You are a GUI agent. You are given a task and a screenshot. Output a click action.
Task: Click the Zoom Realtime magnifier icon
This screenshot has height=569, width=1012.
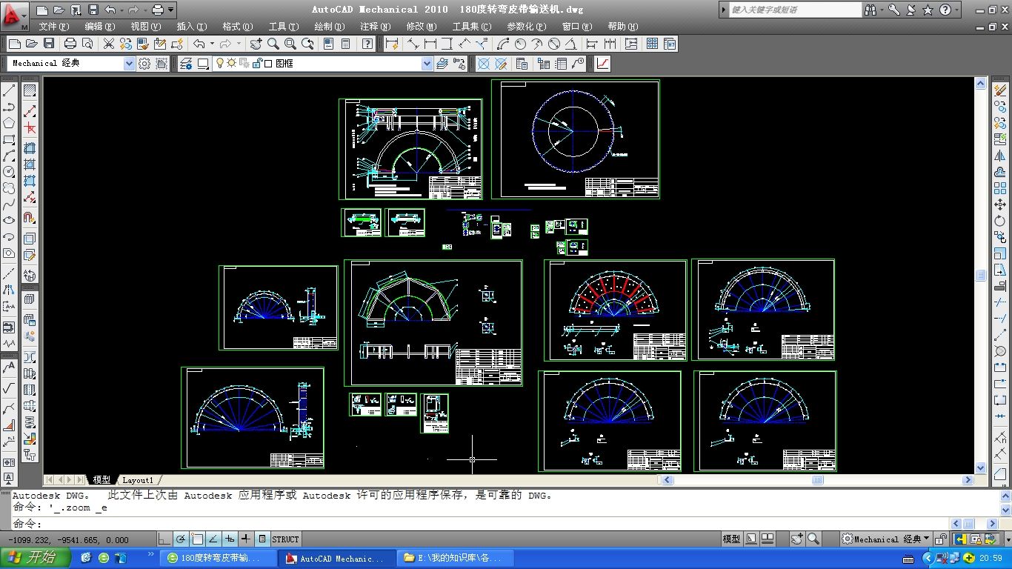coord(273,44)
